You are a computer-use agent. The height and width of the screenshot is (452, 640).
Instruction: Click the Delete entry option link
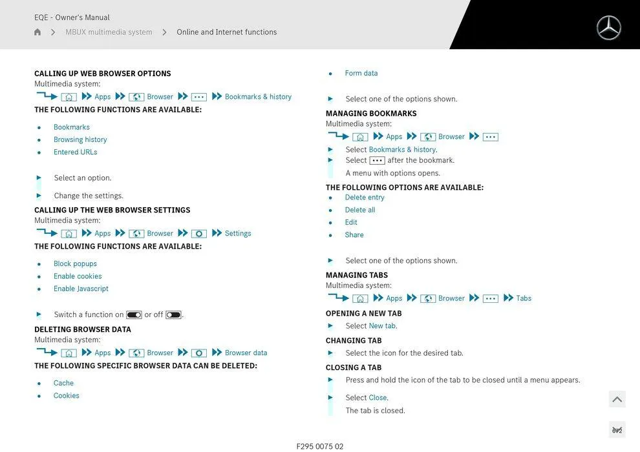(x=365, y=198)
